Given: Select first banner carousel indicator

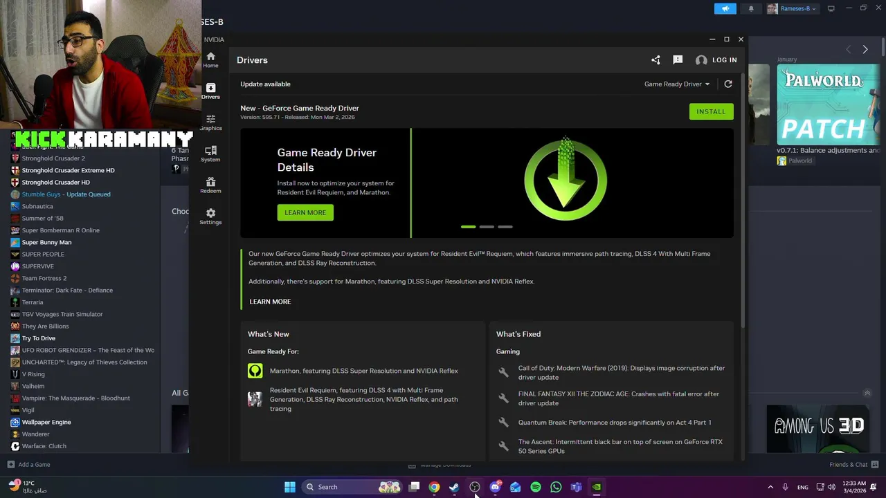Looking at the screenshot, I should coord(468,227).
